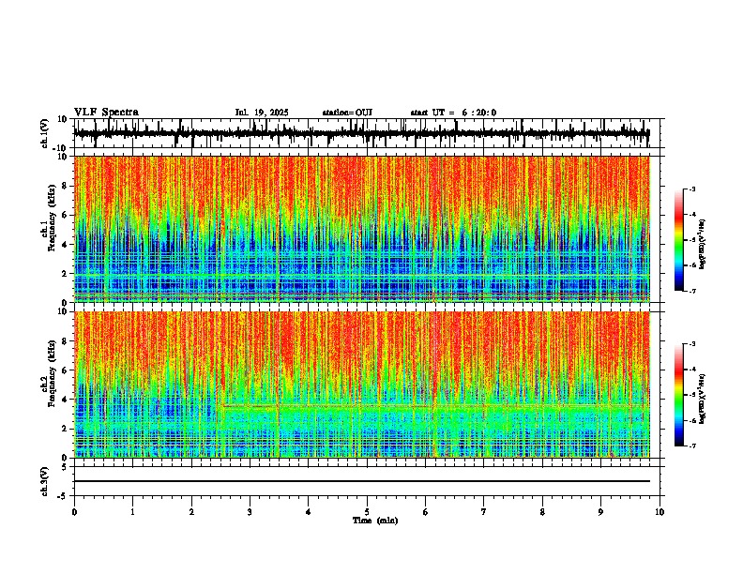Click the ch.1 voltage waveform trace panel
Viewport: 743px width, 574px height.
367,133
